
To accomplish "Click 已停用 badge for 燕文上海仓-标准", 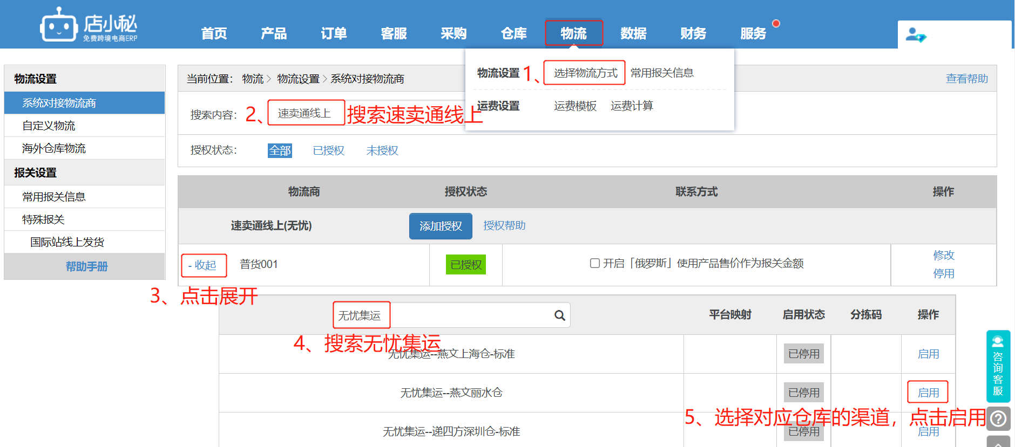I will [803, 354].
